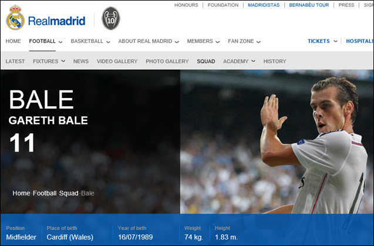Click the GARETH BALE full name
This screenshot has width=374, height=246.
point(48,120)
